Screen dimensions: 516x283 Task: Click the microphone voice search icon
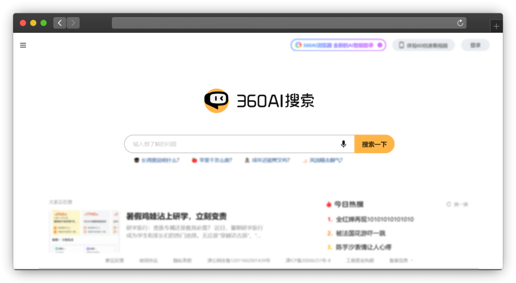tap(343, 144)
